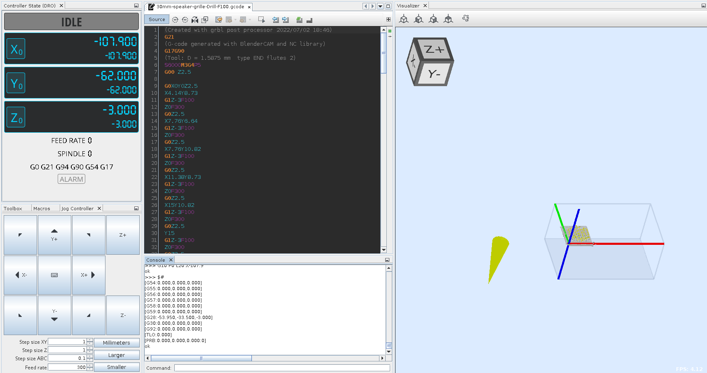Decrease the Feed rate stepper value
The height and width of the screenshot is (373, 707).
90,369
